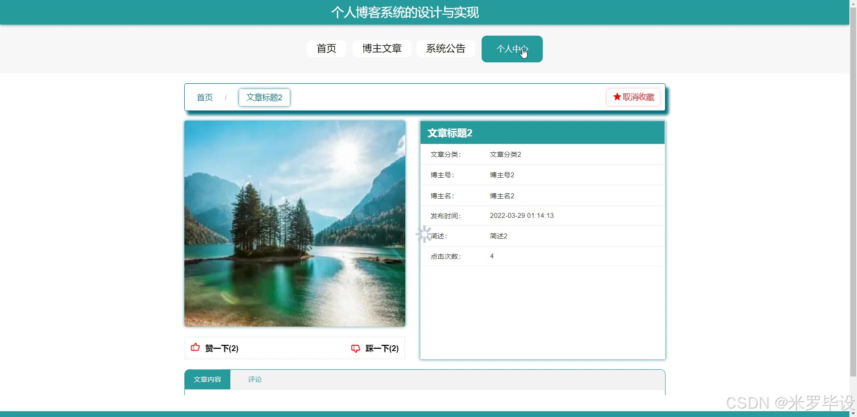Viewport: 857px width, 417px height.
Task: Click the lake landscape article image
Action: pyautogui.click(x=295, y=224)
